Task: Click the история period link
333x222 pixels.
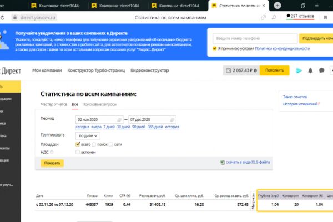Action: point(172,127)
